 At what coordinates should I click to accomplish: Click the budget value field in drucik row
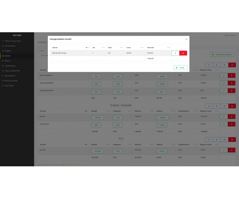(x=98, y=118)
